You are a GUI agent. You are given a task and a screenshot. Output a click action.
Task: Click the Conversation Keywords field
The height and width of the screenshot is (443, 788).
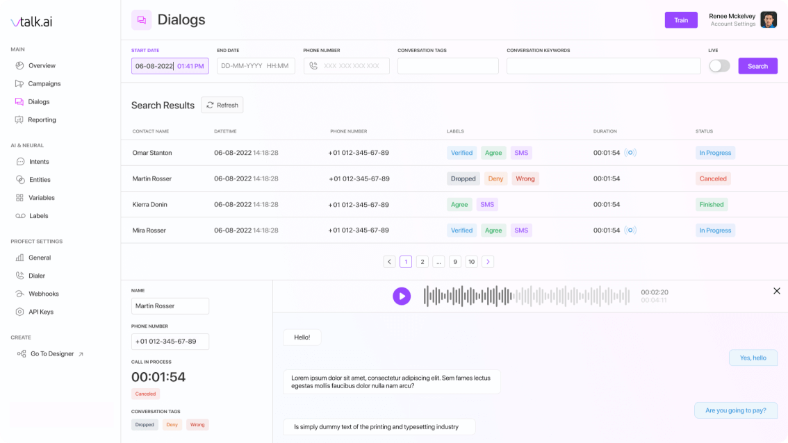pyautogui.click(x=604, y=66)
